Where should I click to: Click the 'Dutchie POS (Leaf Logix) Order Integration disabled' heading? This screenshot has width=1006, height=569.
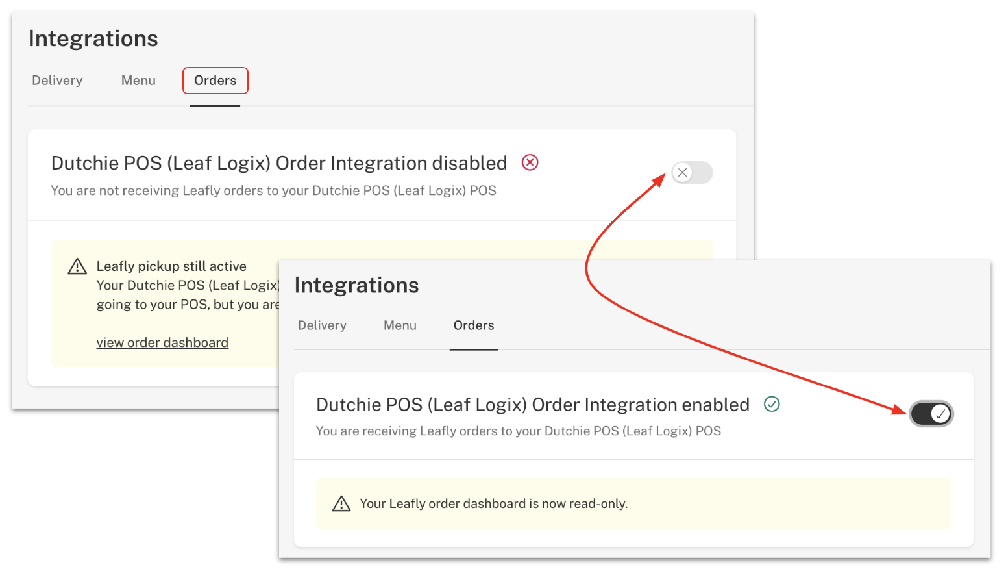pos(279,163)
